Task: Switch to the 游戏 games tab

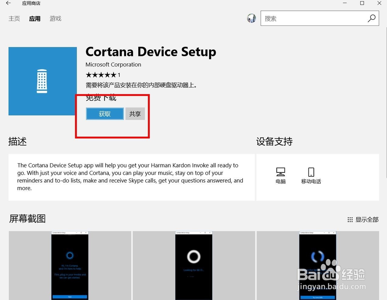Action: [55, 19]
